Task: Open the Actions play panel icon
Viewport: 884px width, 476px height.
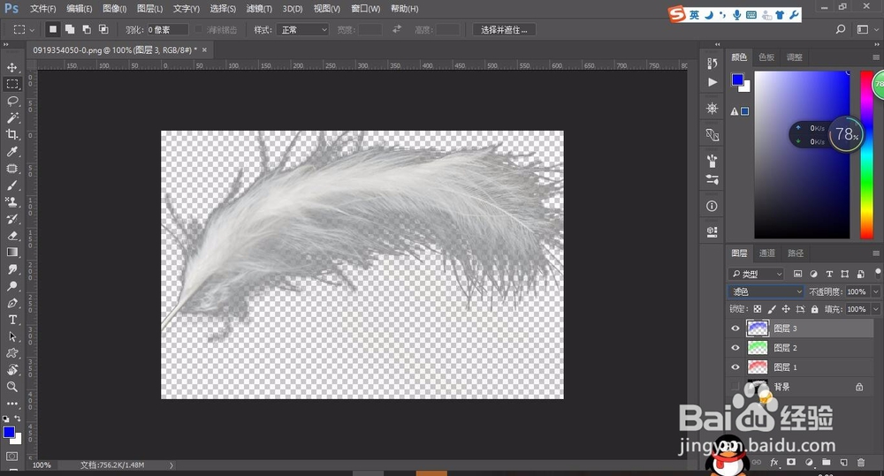Action: click(x=712, y=82)
